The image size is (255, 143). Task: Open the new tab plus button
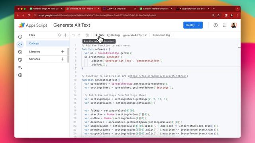click(x=214, y=9)
